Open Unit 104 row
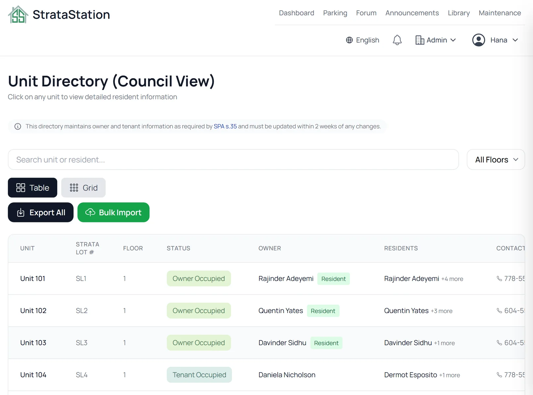 pos(266,375)
